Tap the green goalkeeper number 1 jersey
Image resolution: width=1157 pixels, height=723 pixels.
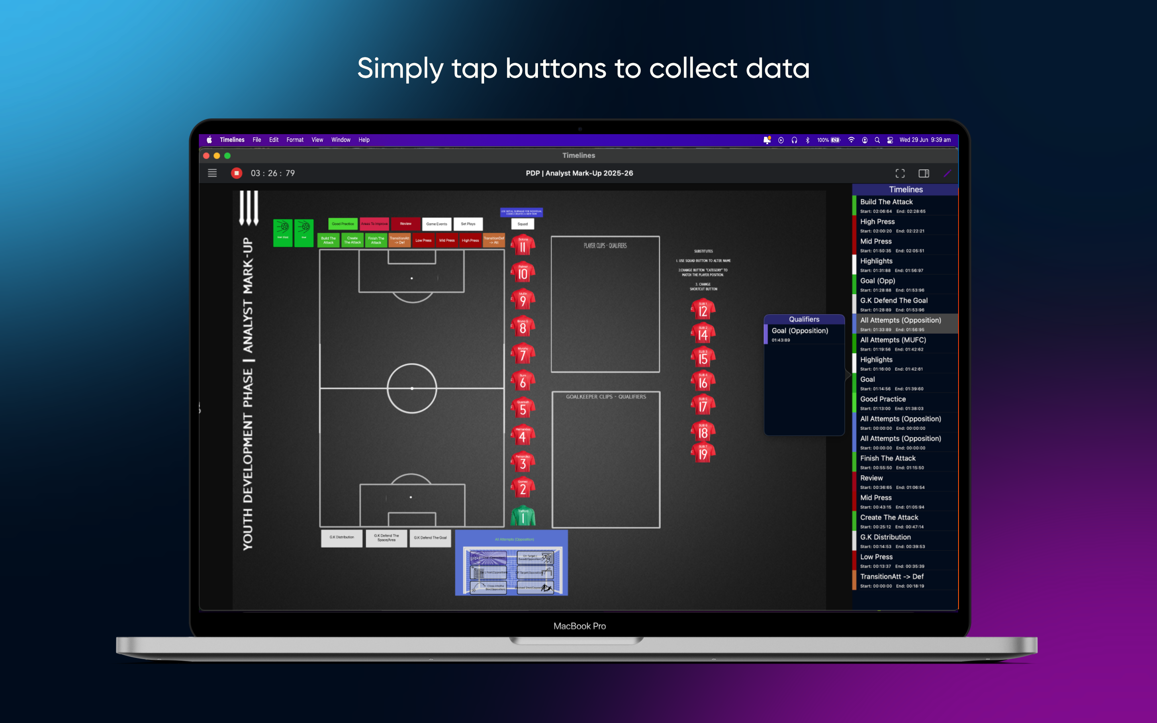(x=523, y=516)
